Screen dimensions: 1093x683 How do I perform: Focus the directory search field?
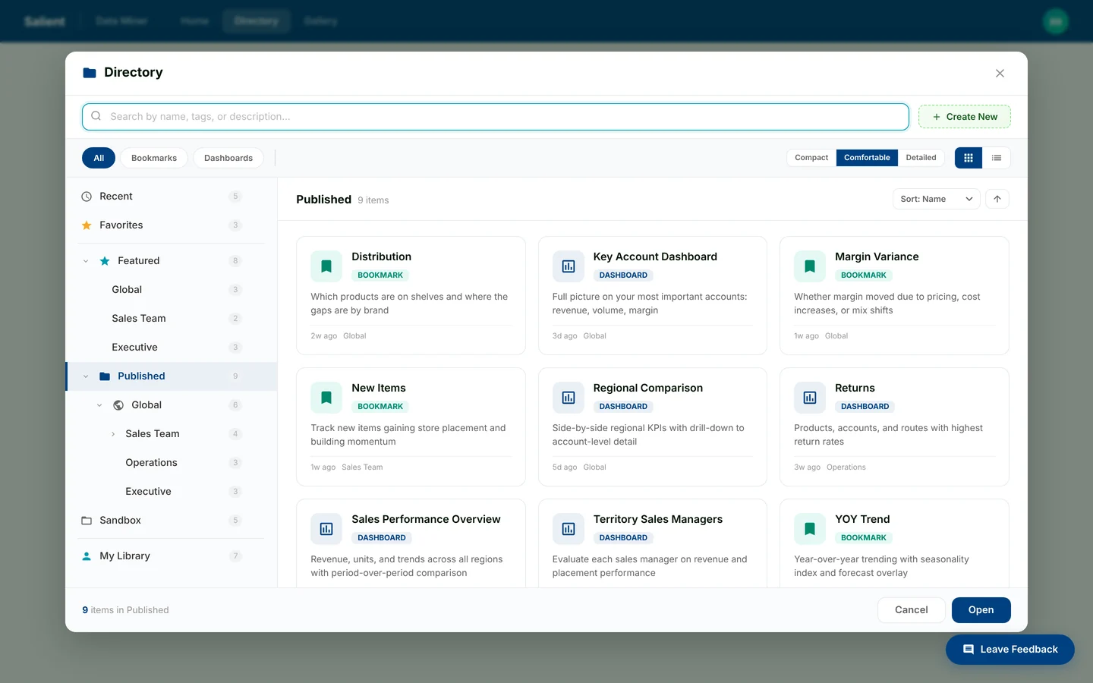click(x=496, y=117)
